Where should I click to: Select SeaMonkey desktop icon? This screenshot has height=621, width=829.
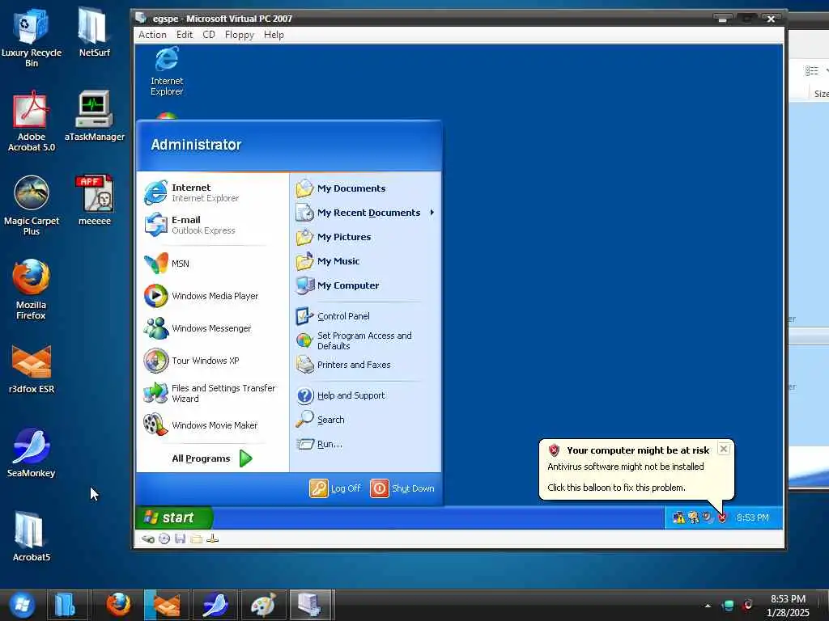pyautogui.click(x=32, y=453)
